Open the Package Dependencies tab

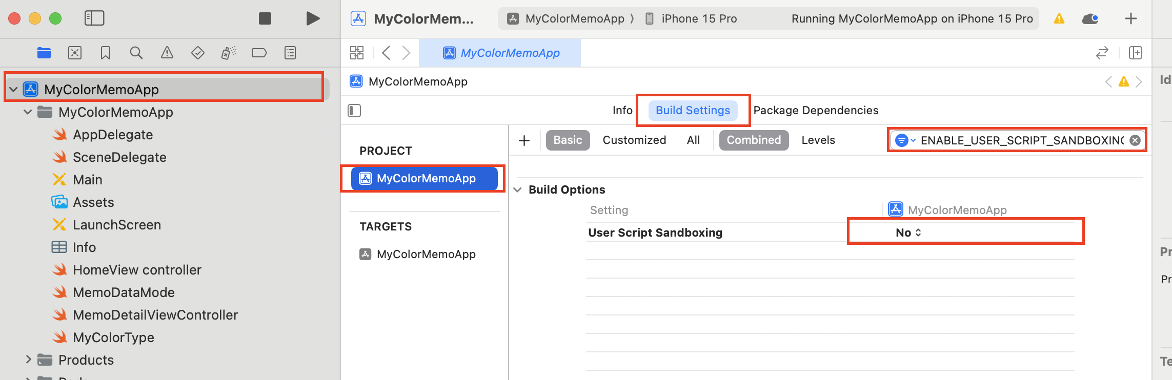point(816,111)
